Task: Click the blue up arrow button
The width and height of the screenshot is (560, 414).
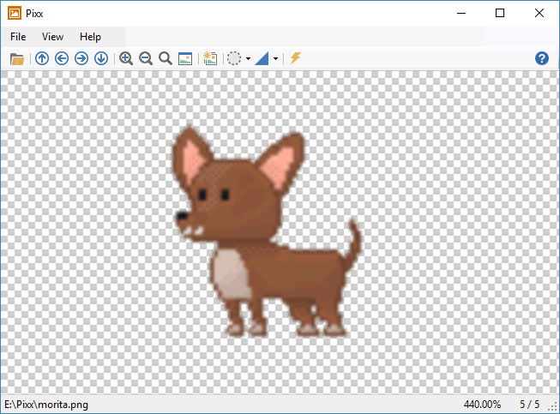Action: point(42,58)
